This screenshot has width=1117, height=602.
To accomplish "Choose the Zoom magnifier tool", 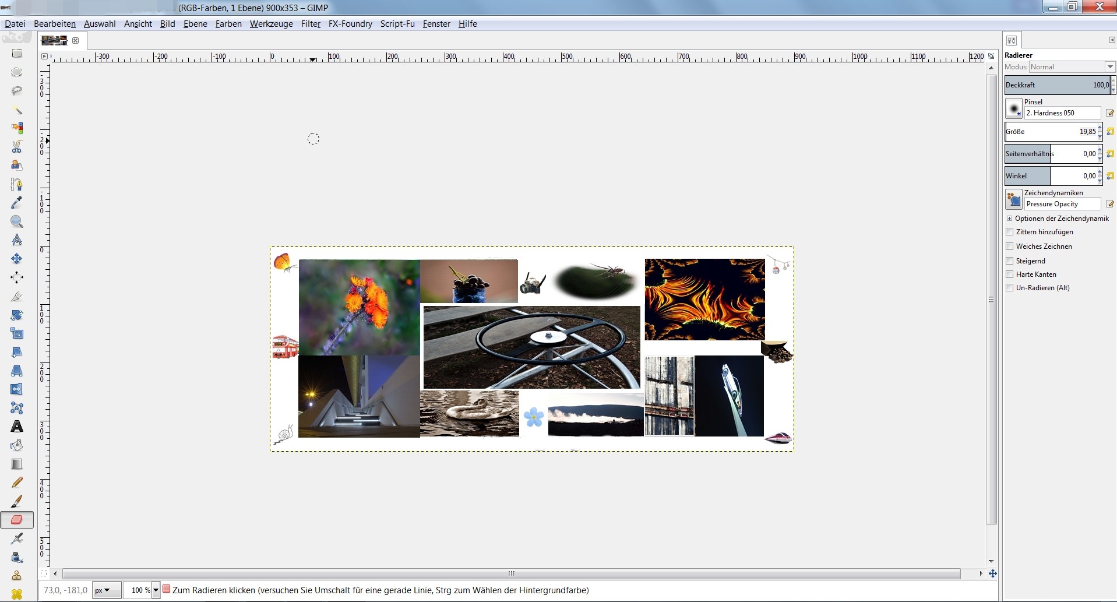I will 17,221.
